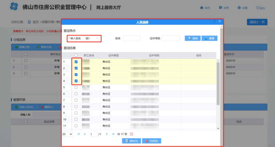Open 消息 messages in top bar
Viewport: 275px width, 147px height.
(x=224, y=8)
